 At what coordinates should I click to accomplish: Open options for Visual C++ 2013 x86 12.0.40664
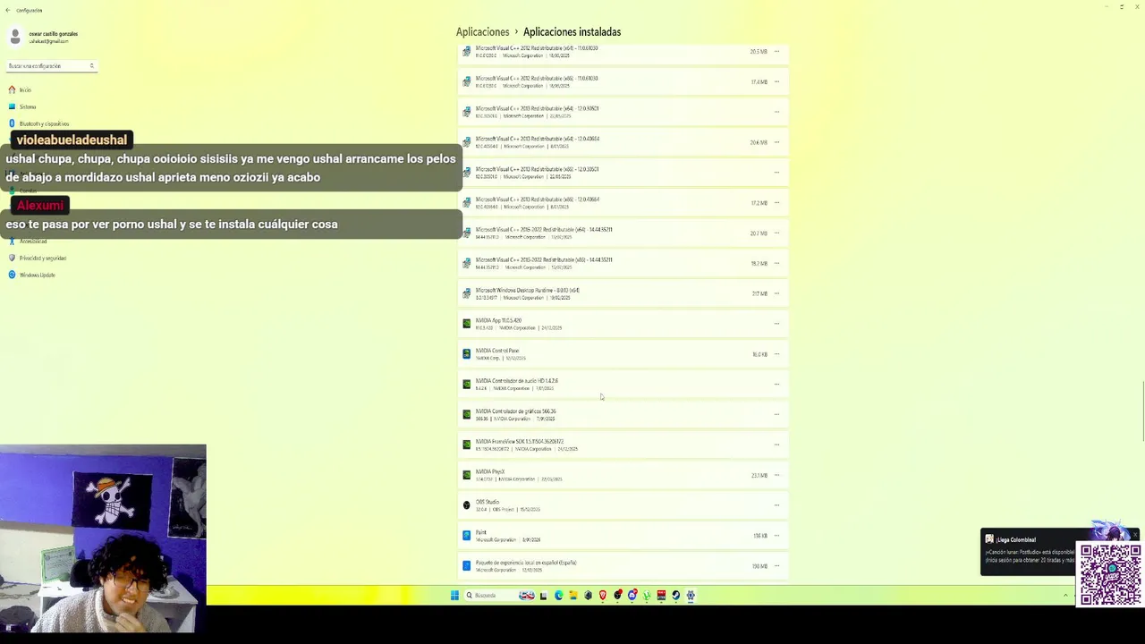click(x=776, y=203)
